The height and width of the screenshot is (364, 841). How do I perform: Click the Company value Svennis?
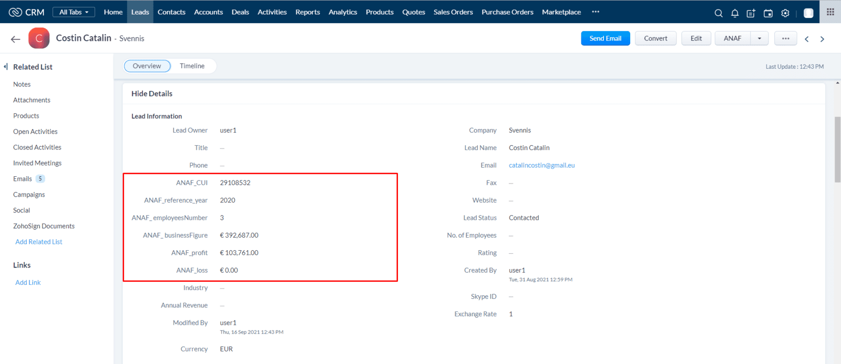click(520, 130)
